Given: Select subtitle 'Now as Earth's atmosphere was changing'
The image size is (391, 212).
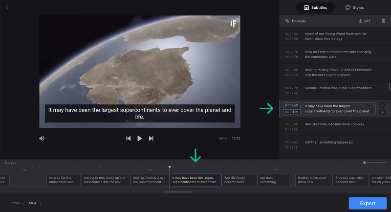Looking at the screenshot, I should pyautogui.click(x=334, y=55).
